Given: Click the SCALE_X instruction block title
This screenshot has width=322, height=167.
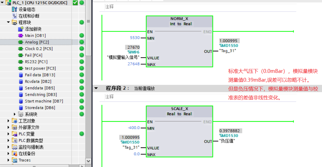Looking at the screenshot, I should [179, 109].
